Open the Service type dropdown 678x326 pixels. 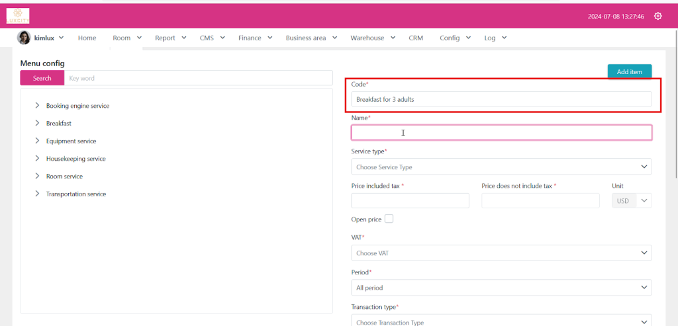pos(501,167)
